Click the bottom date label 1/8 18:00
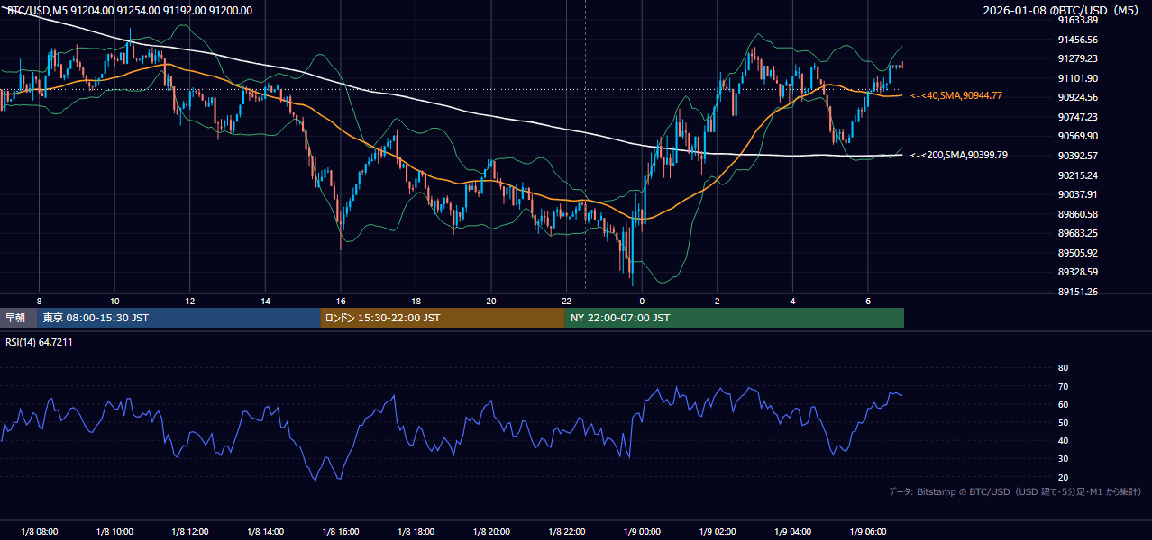This screenshot has height=540, width=1152. [416, 532]
